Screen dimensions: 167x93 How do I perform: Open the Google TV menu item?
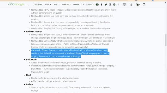[77, 4]
